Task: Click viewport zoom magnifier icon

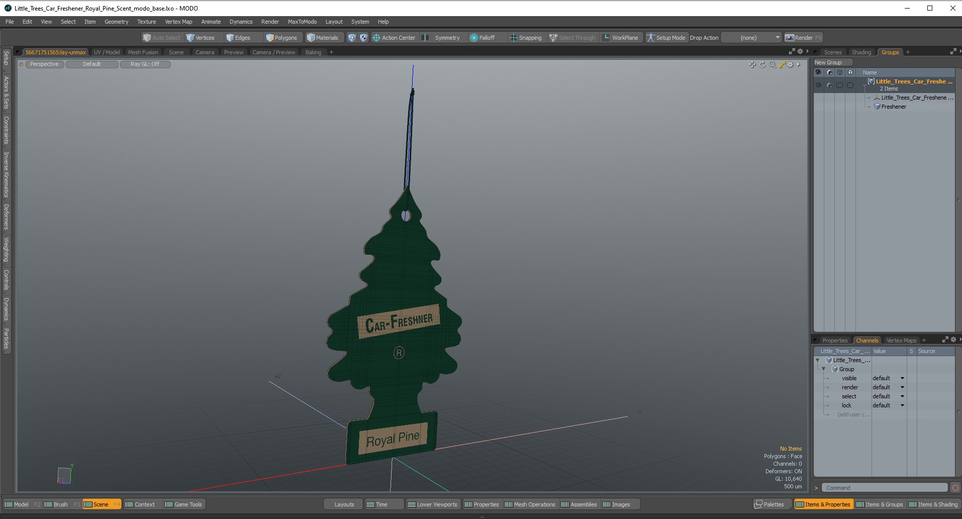Action: [773, 64]
